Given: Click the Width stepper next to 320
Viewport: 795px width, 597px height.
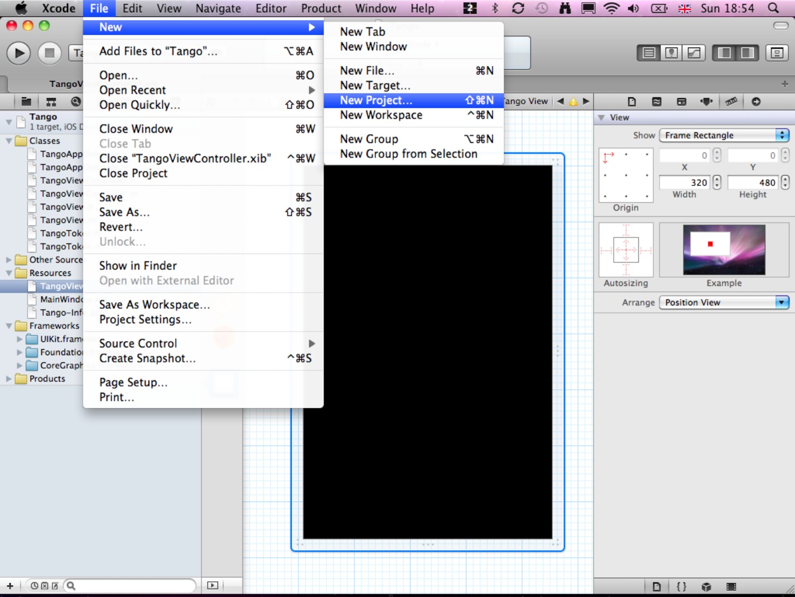Looking at the screenshot, I should (717, 182).
